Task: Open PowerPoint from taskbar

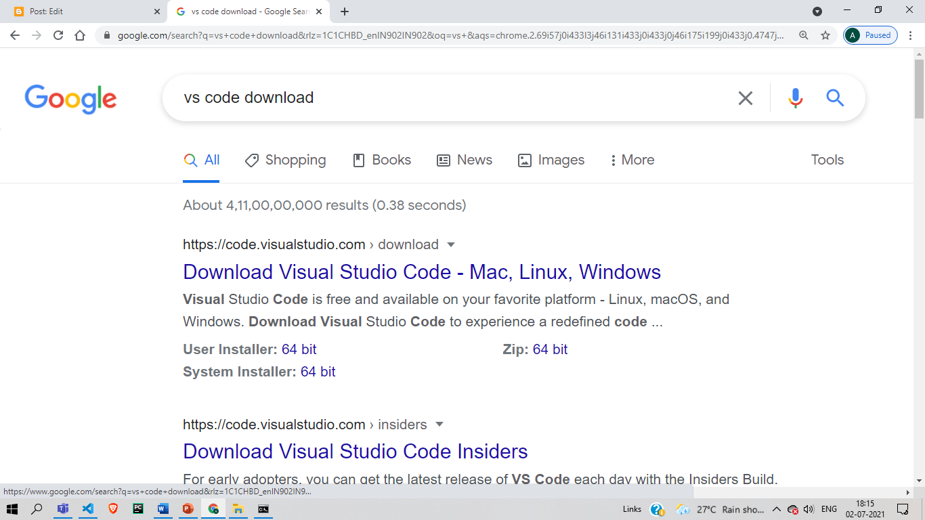Action: pos(188,509)
